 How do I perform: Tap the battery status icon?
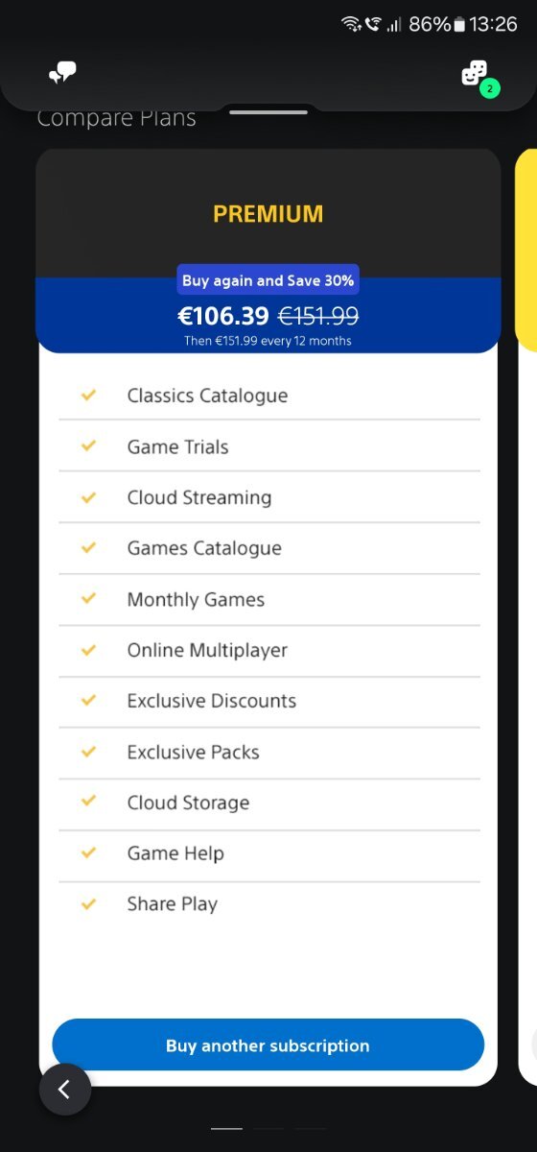(x=459, y=24)
